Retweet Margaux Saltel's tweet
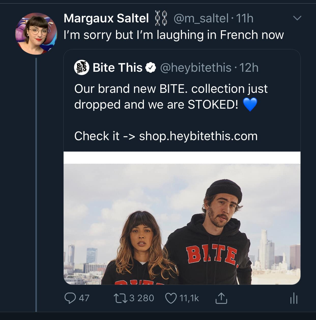 (x=121, y=298)
